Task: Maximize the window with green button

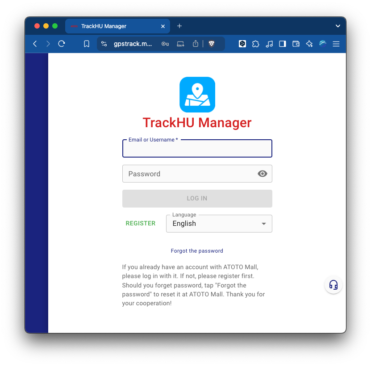Action: click(x=55, y=26)
